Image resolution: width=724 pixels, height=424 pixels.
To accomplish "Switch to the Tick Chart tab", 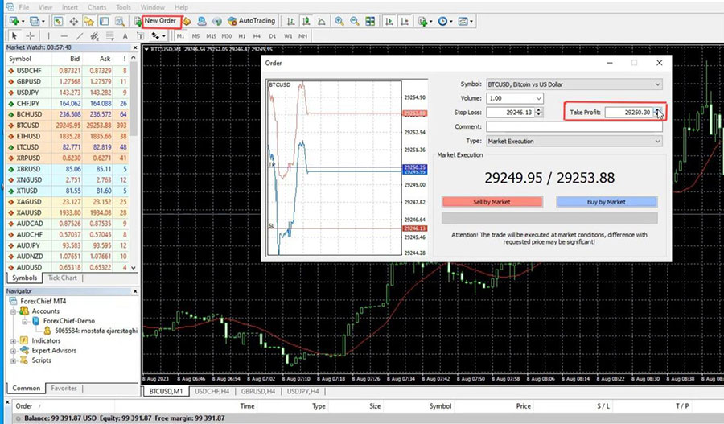I will pos(62,278).
